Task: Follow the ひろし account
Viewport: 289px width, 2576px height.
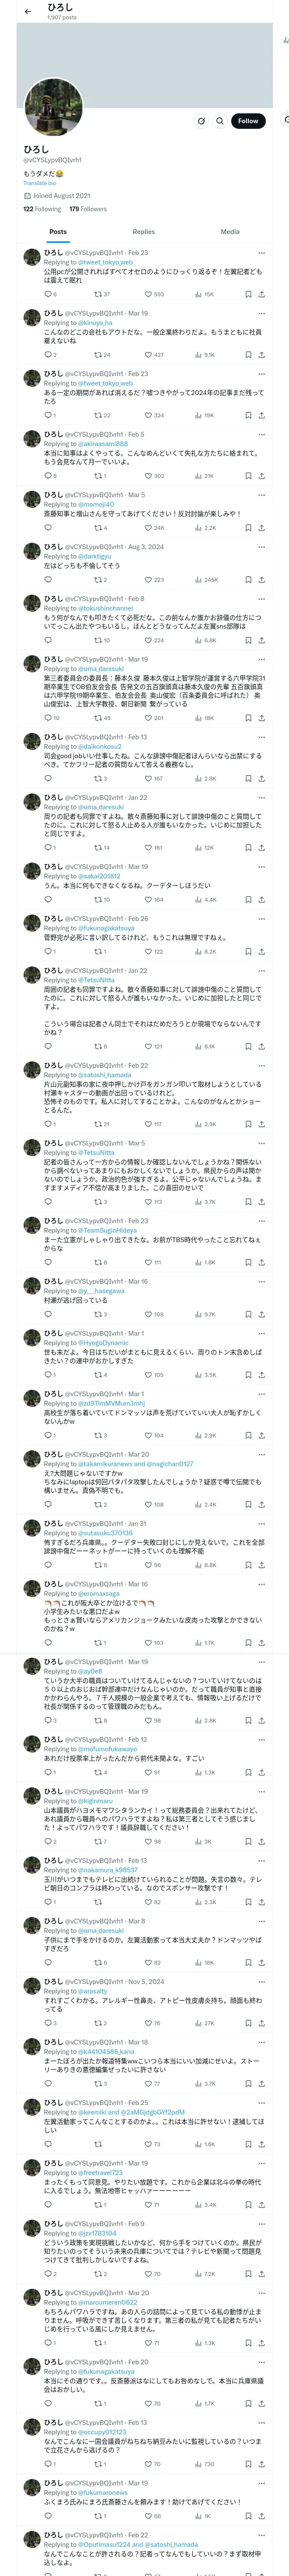Action: tap(248, 121)
